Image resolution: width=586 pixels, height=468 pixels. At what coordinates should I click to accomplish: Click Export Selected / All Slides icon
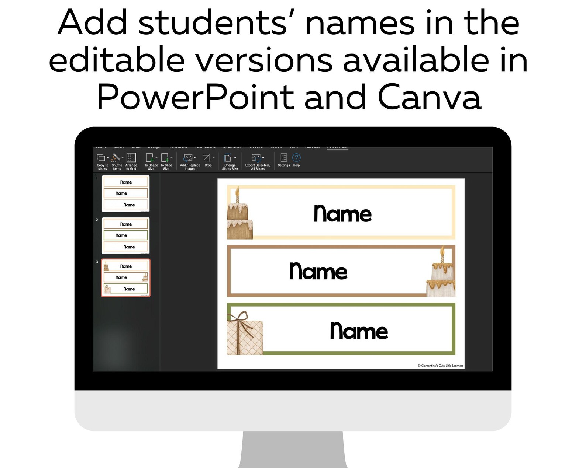256,158
